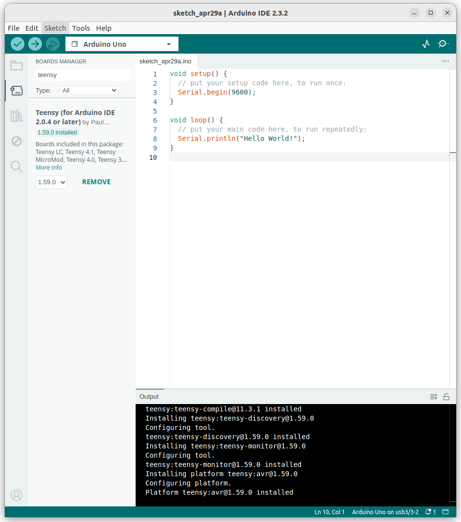Click the Ln 10, Col 1 status entry
Image resolution: width=461 pixels, height=522 pixels.
tap(329, 512)
